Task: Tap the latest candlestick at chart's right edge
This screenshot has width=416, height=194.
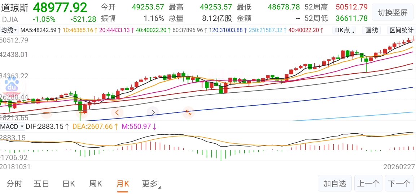Action: click(413, 38)
